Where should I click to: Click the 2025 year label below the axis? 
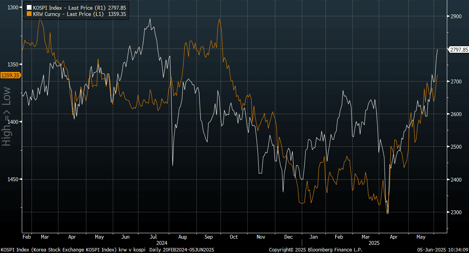[374, 243]
